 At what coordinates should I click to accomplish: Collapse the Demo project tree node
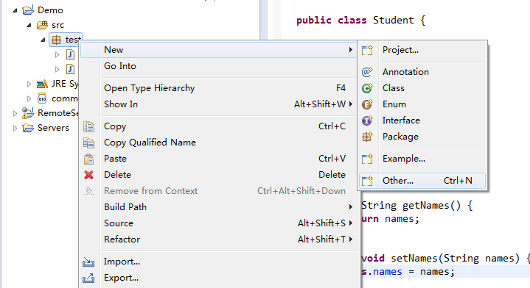point(15,10)
